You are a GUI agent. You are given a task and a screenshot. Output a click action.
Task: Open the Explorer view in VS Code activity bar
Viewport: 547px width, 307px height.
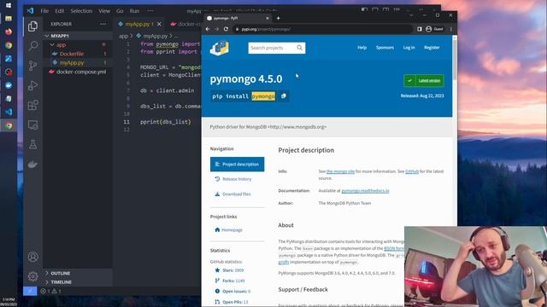click(x=32, y=26)
